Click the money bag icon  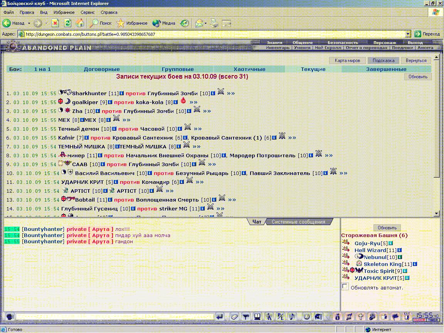(337, 317)
